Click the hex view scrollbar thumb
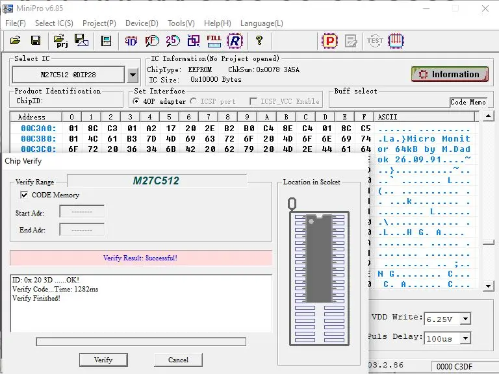Image resolution: width=499 pixels, height=374 pixels. click(488, 242)
